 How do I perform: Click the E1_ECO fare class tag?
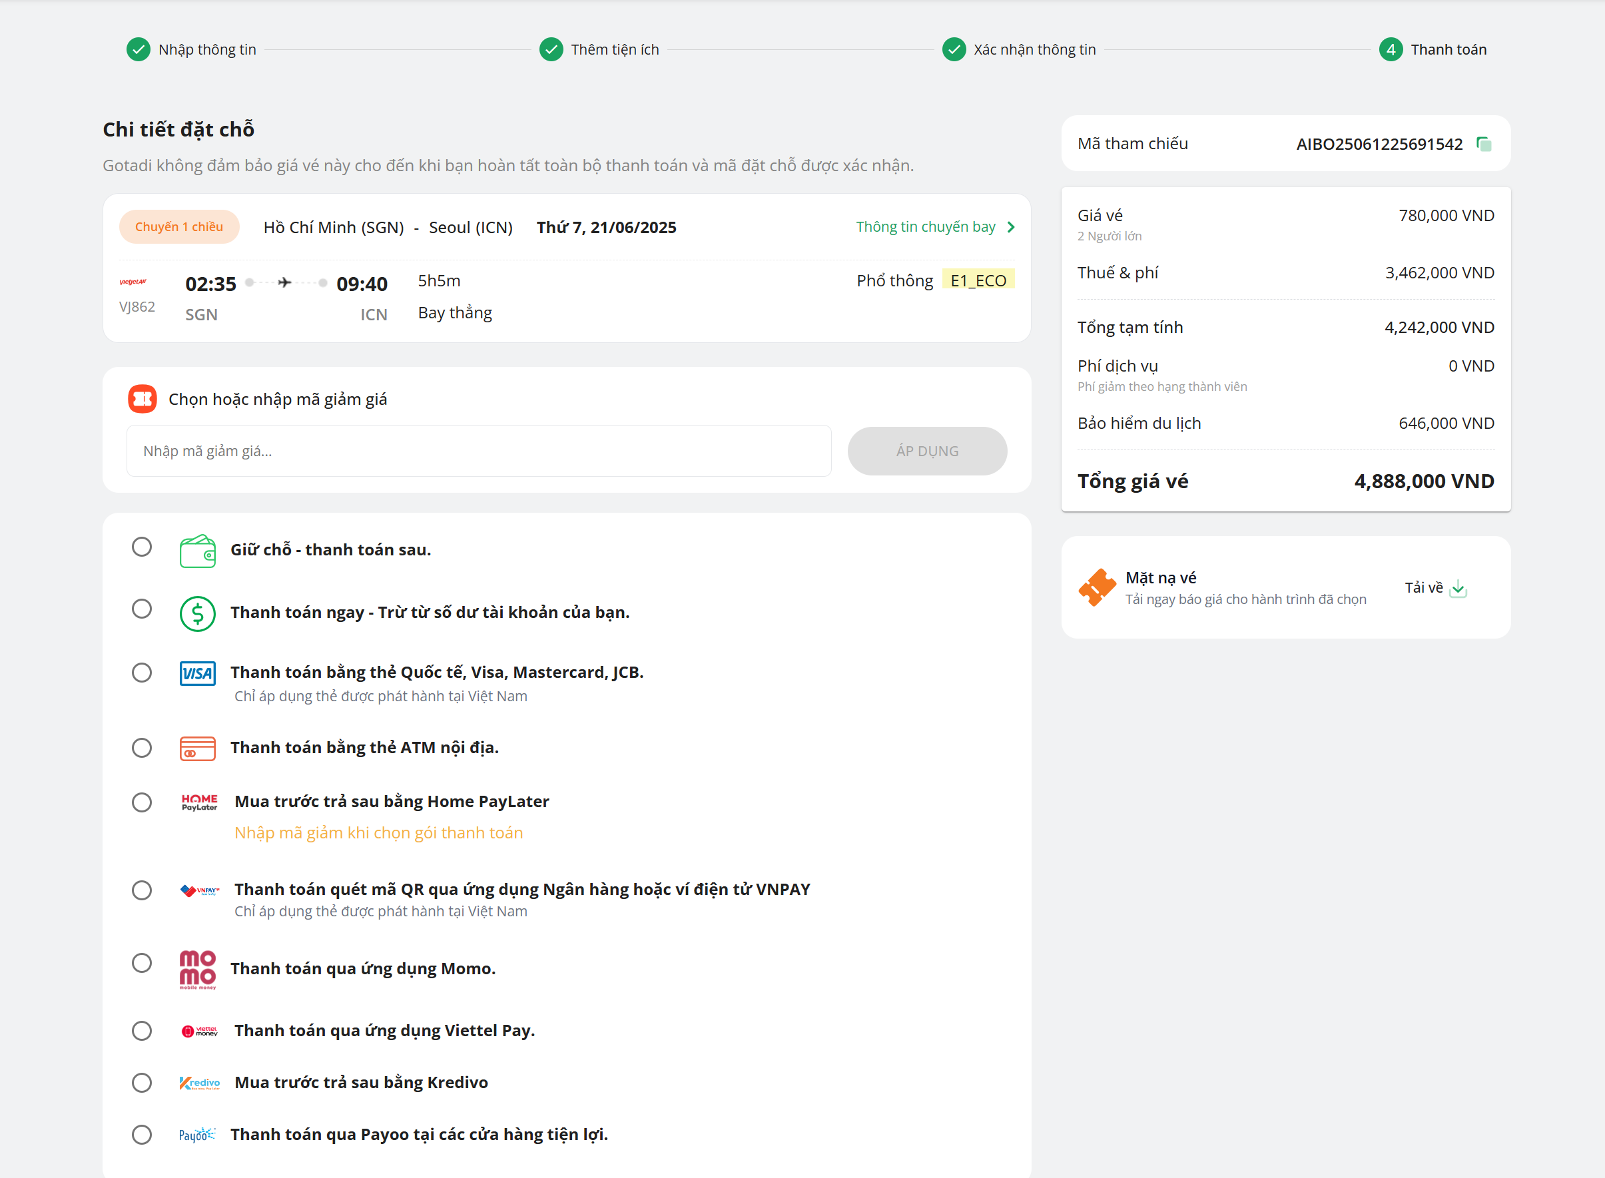(x=978, y=280)
